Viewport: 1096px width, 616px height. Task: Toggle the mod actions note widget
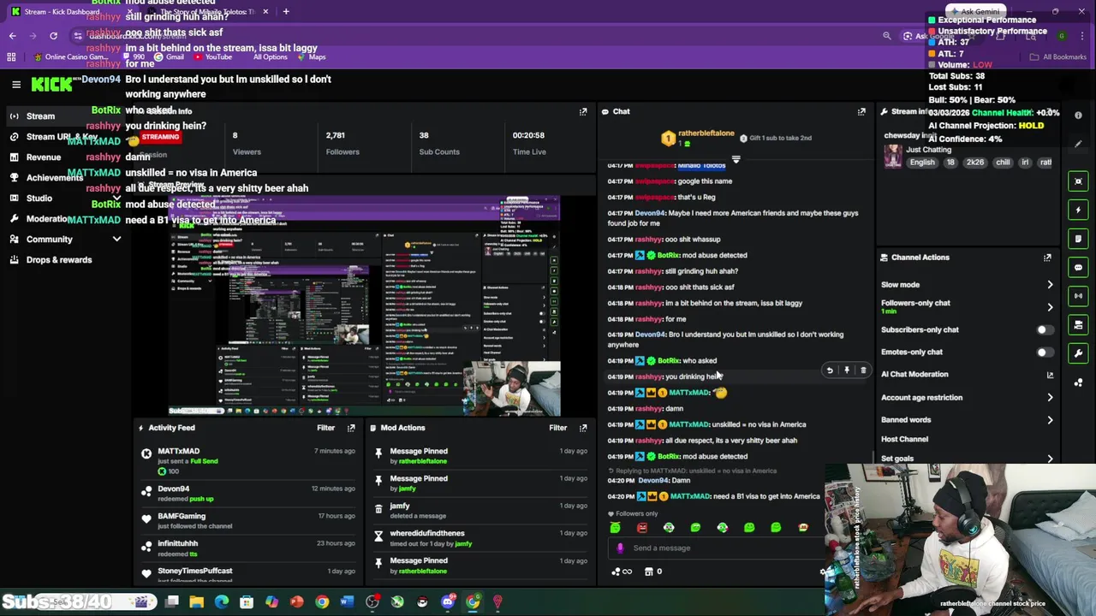pyautogui.click(x=1079, y=239)
